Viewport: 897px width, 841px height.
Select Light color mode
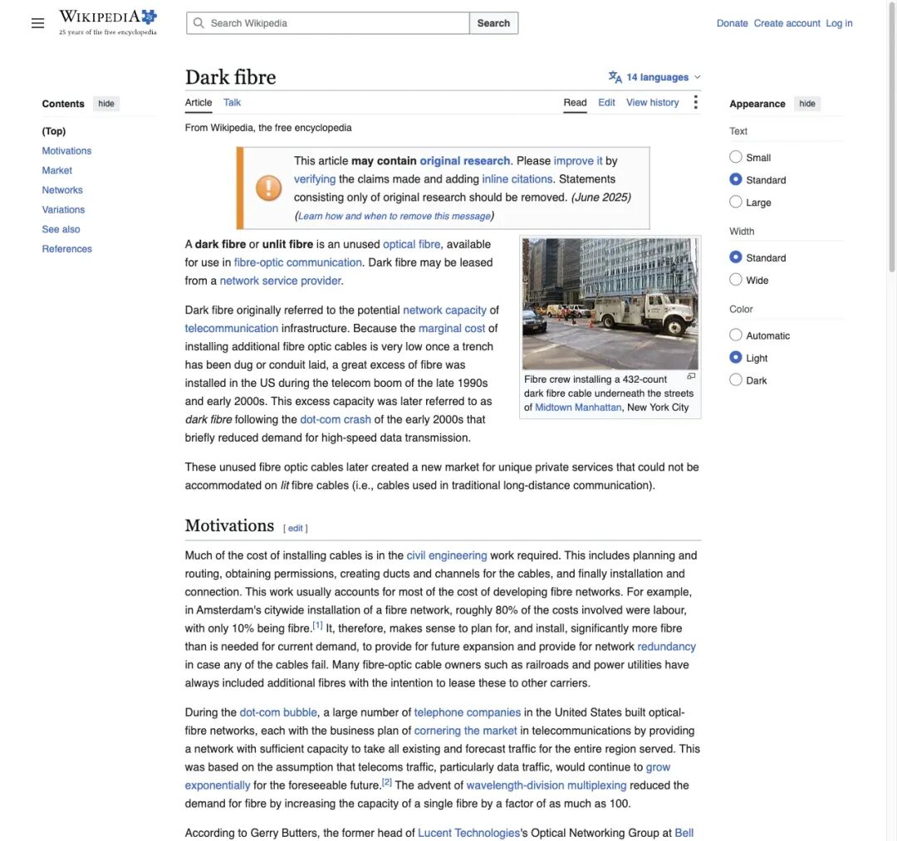736,357
